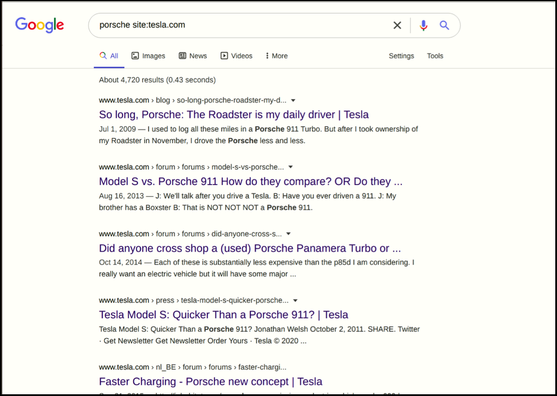Expand dropdown arrow beside tesla-model-s-quicker-porsche URL

[295, 301]
